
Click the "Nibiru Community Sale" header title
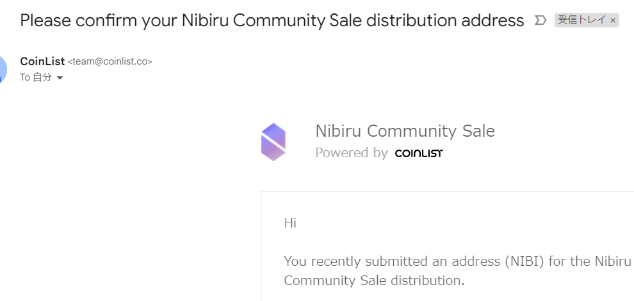[405, 132]
